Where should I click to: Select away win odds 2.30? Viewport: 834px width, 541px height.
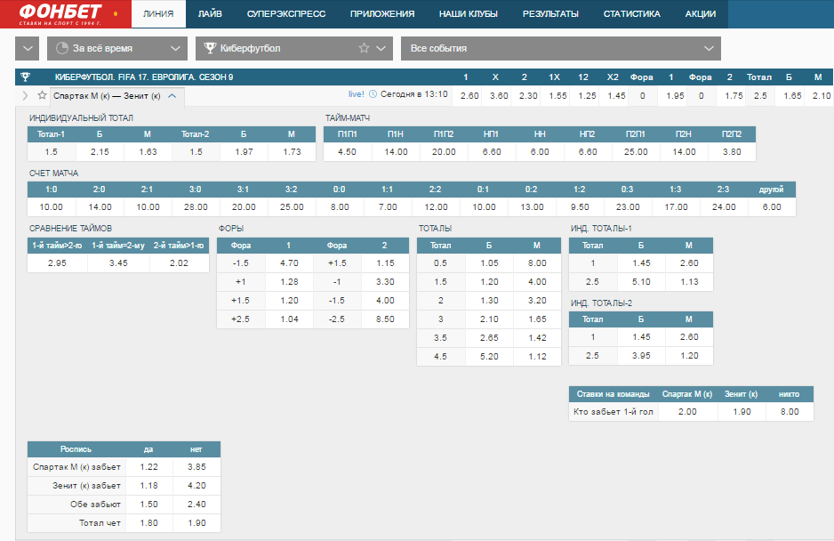tap(527, 96)
